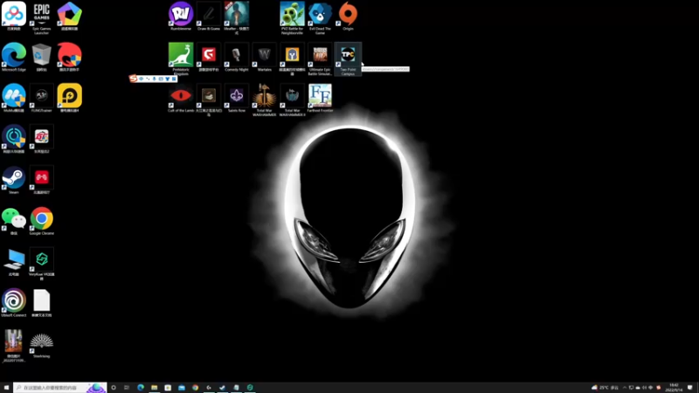The width and height of the screenshot is (699, 393).
Task: Open the Rumbleverse game shortcut
Action: pyautogui.click(x=181, y=14)
